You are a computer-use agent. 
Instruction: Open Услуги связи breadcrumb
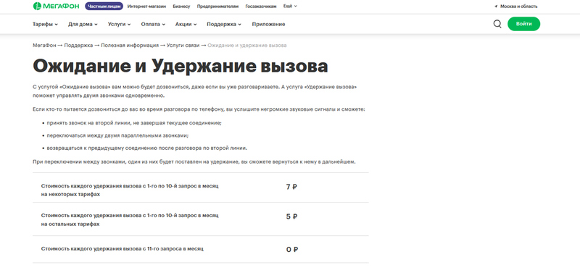point(183,46)
